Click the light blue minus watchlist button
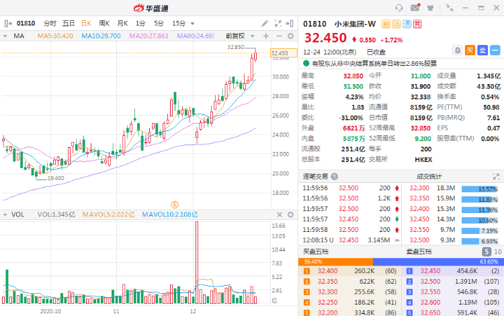504x316 pixels. (x=495, y=50)
